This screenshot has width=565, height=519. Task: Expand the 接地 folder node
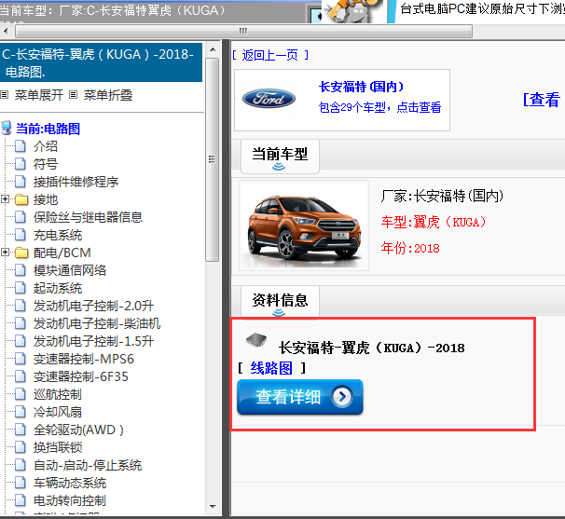tap(5, 198)
